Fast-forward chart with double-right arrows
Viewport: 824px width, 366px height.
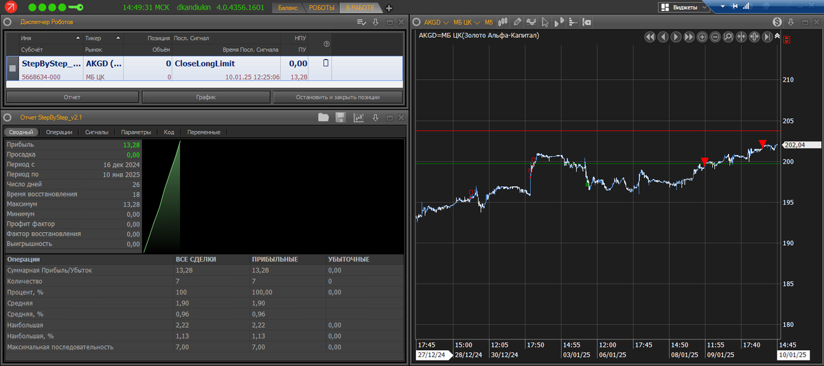tap(689, 37)
